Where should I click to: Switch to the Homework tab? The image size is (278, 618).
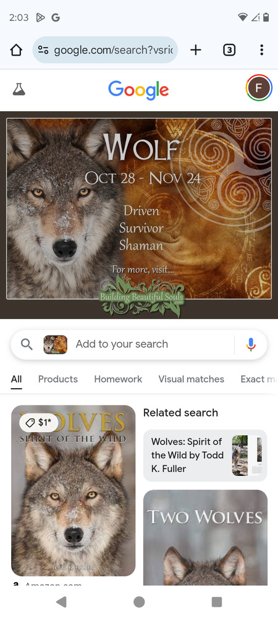coord(118,379)
